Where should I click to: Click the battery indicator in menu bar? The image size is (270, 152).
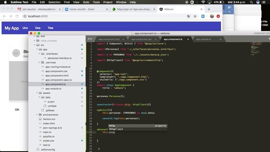pos(219,2)
